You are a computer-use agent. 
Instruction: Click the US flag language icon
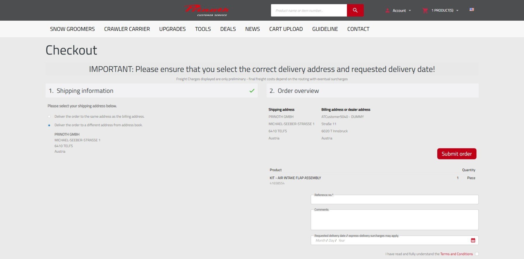click(472, 10)
